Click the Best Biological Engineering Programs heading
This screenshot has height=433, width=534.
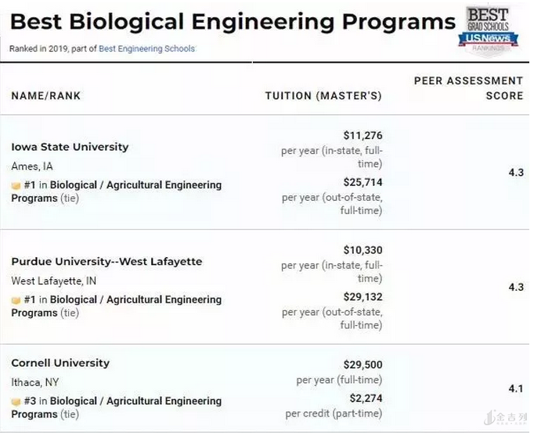[x=233, y=21]
